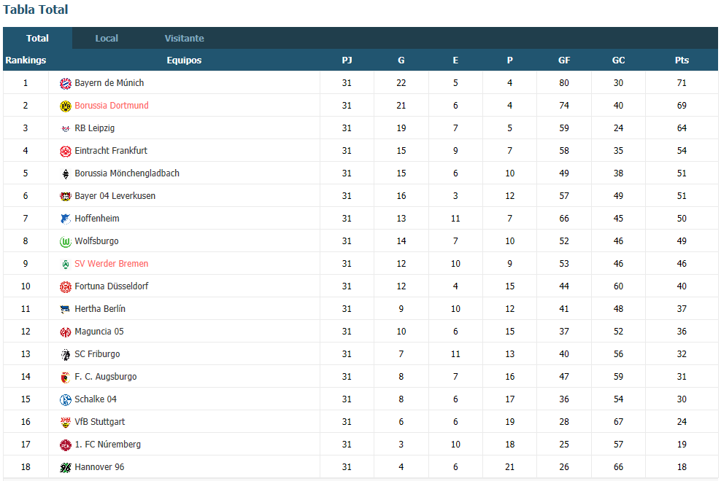Viewport: 721px width, 481px height.
Task: Click the Schalke 04 blue crest
Action: 65,399
